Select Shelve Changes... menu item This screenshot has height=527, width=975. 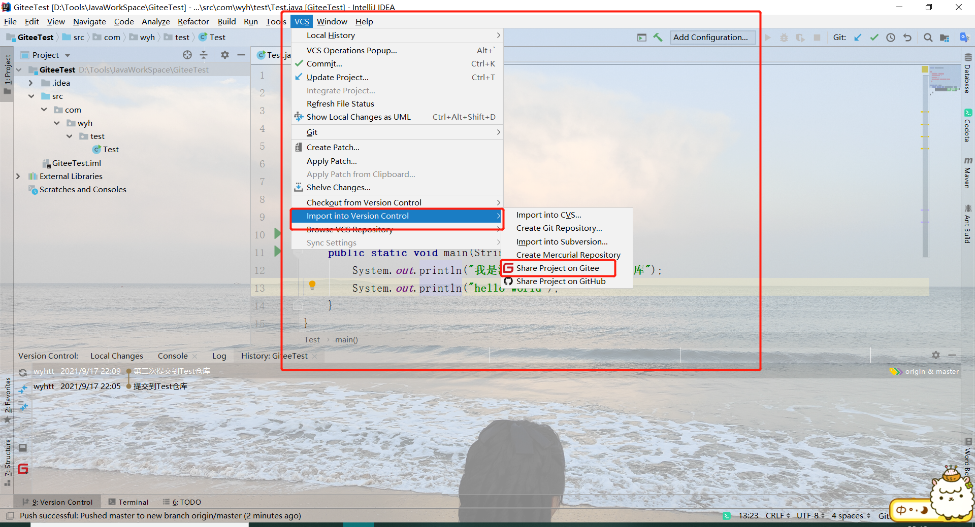click(397, 187)
